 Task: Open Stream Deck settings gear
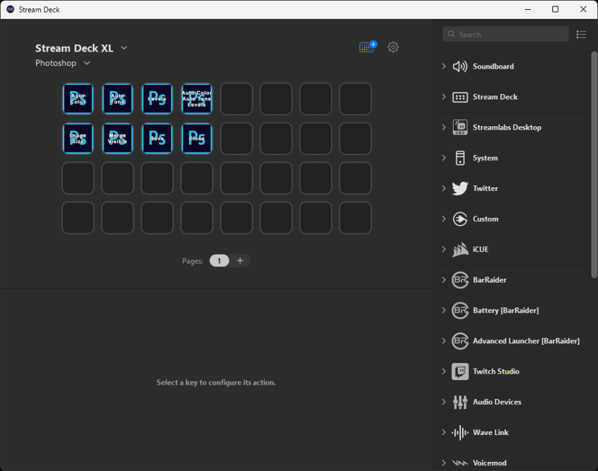[x=393, y=46]
